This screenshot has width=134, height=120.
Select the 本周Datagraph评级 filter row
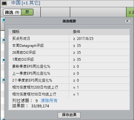tap(69, 46)
